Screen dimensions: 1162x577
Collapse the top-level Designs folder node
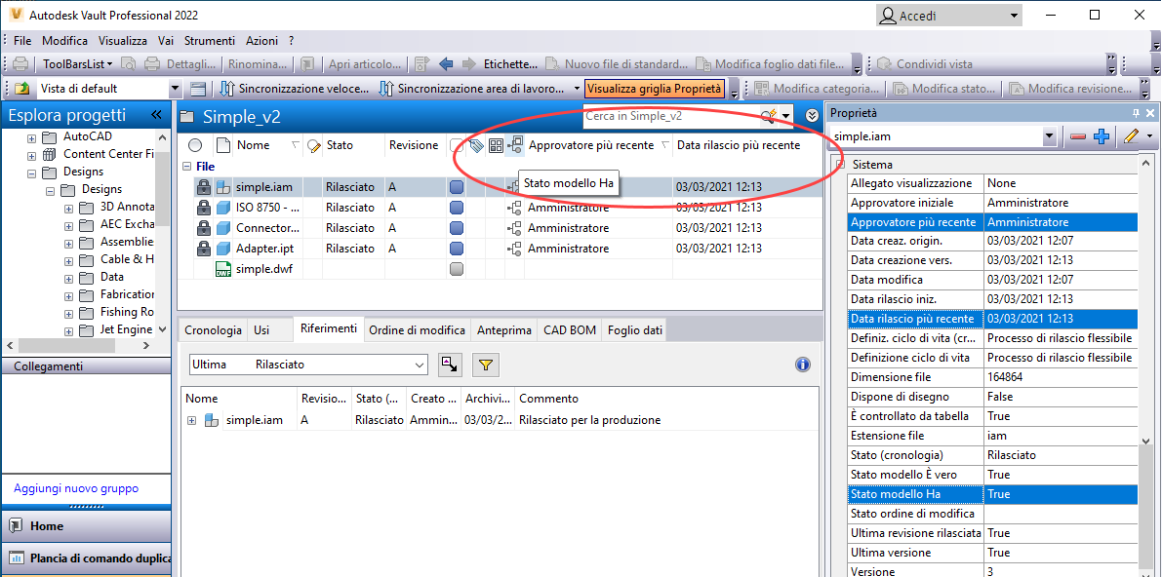point(32,173)
